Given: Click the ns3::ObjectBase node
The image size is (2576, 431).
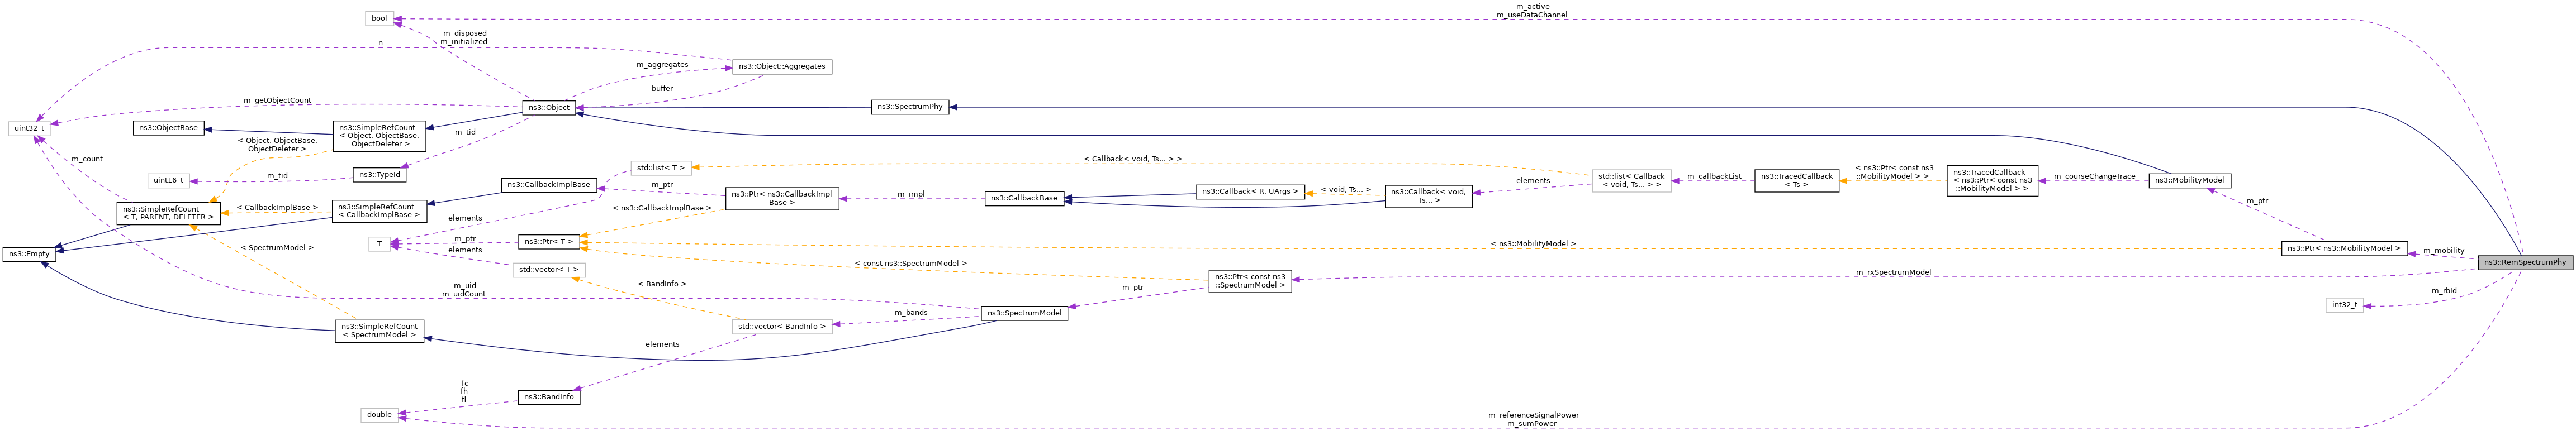Looking at the screenshot, I should pyautogui.click(x=168, y=128).
